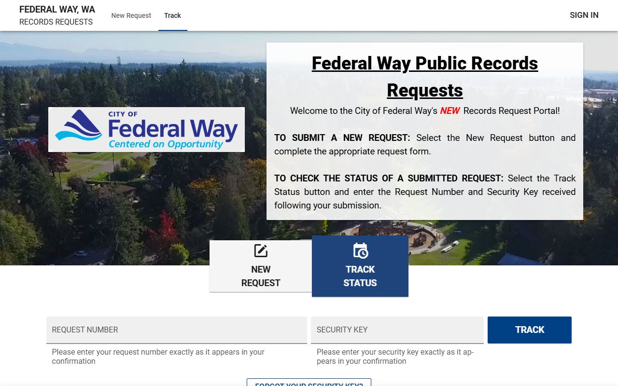Click the security key helper text
The image size is (618, 386).
click(395, 357)
